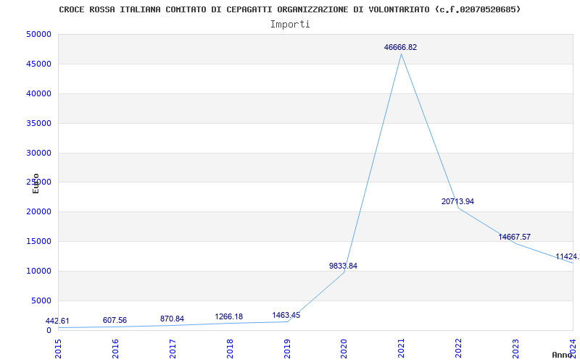
Task: Click the 9833.84 data label
Action: pos(343,266)
